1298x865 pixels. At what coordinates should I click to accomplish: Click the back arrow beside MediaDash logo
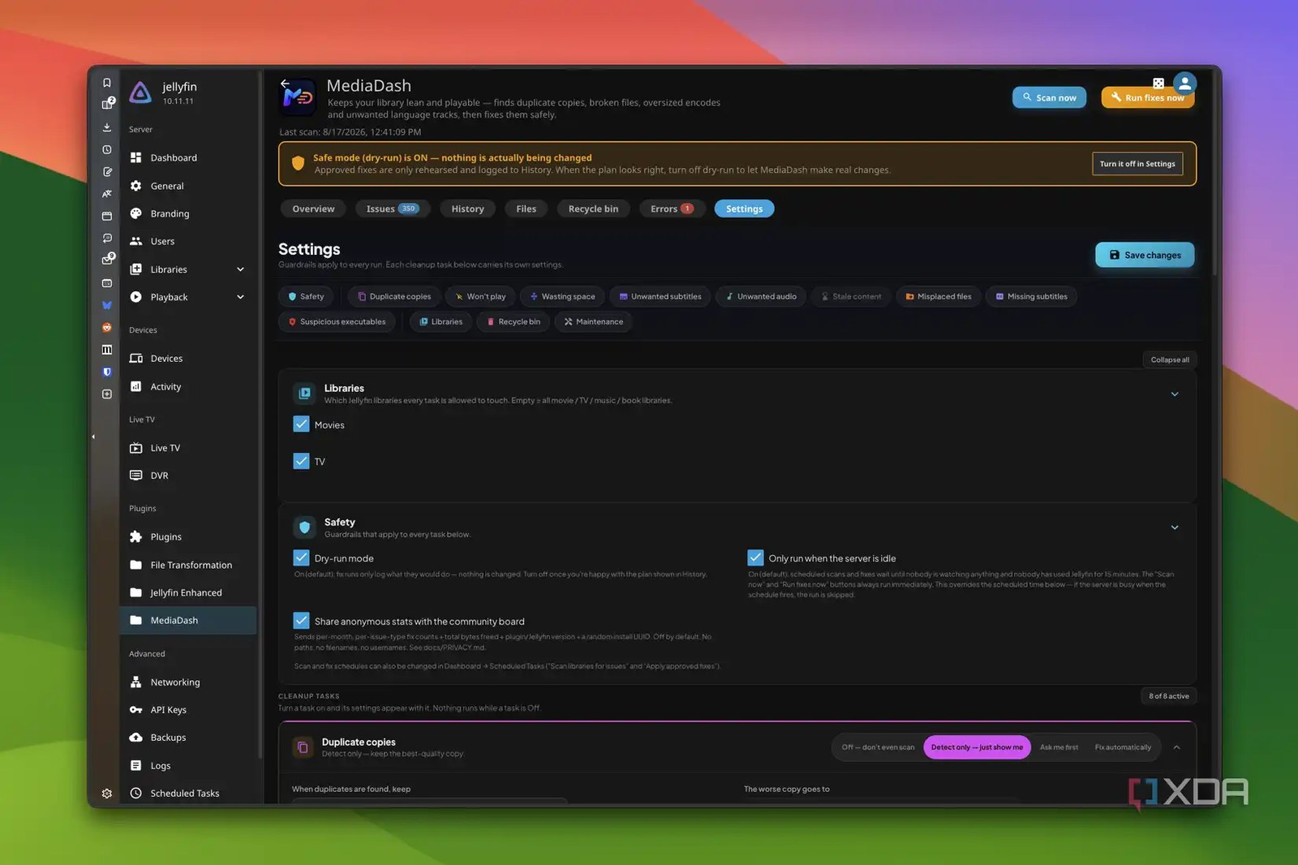(x=285, y=83)
